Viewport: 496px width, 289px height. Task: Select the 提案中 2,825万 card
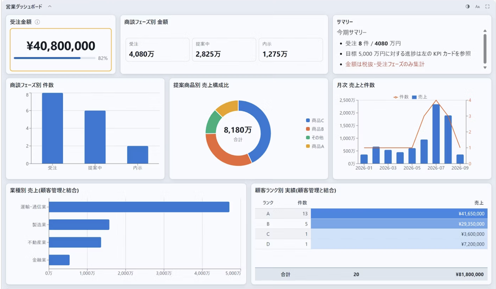[224, 49]
